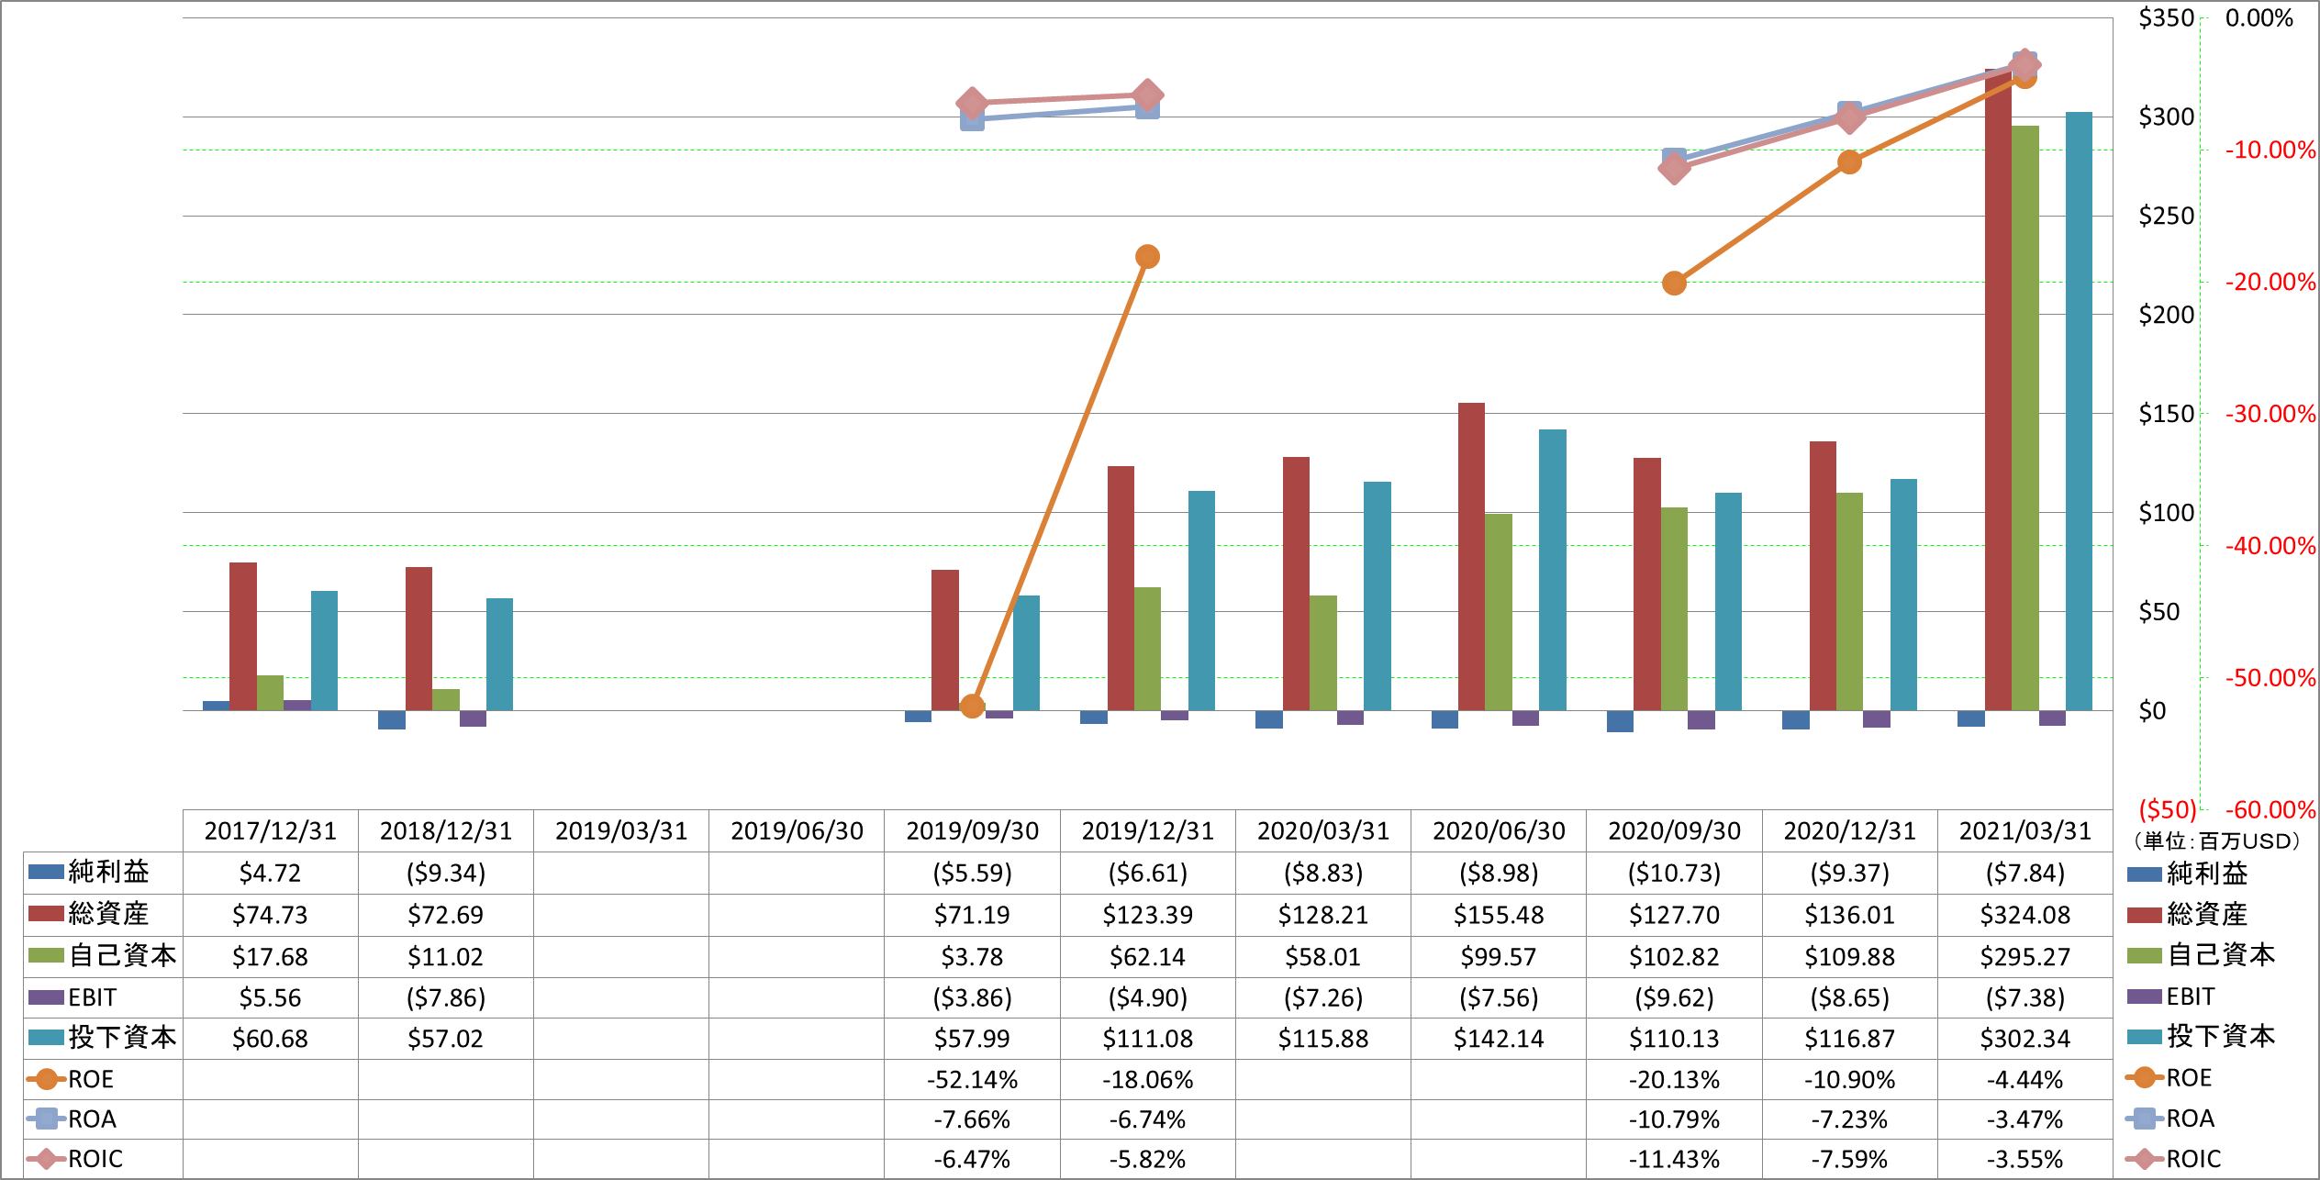Select the orange ROE data point at 2020/12/31
This screenshot has height=1180, width=2320.
(1849, 162)
